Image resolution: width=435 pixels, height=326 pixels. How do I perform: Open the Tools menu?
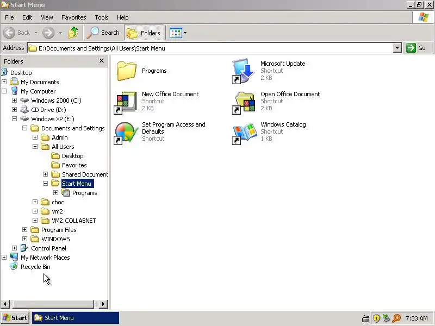102,17
